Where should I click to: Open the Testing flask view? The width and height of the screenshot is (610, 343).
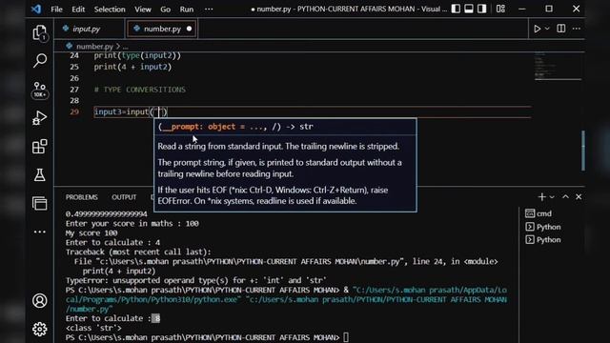40,175
